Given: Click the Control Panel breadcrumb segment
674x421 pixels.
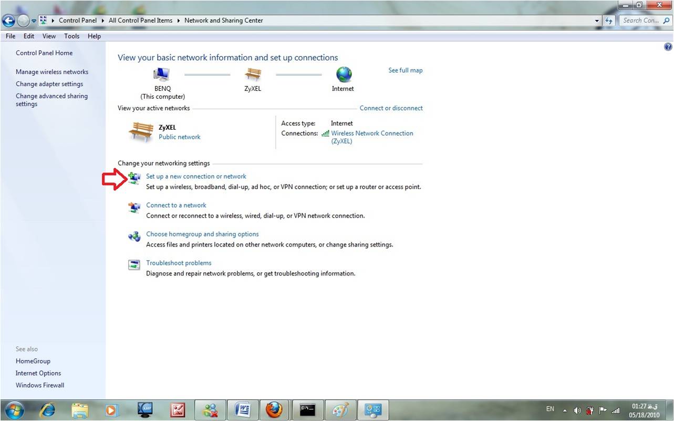Looking at the screenshot, I should [x=78, y=20].
